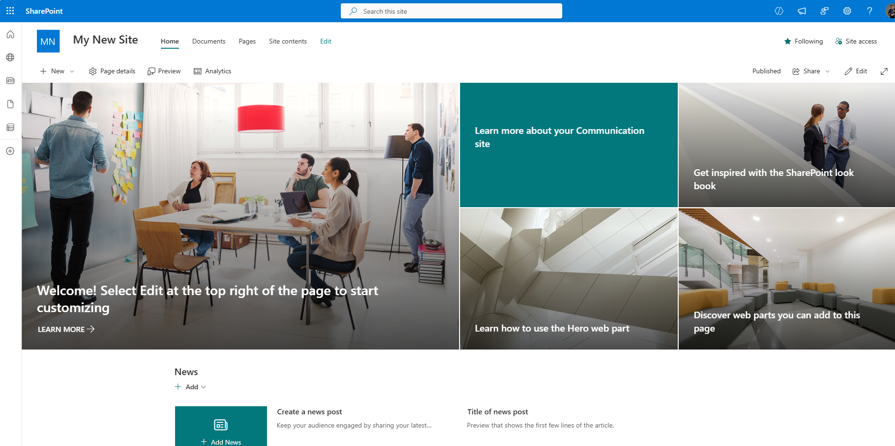
Task: Expand the page to full-screen view
Action: (884, 71)
